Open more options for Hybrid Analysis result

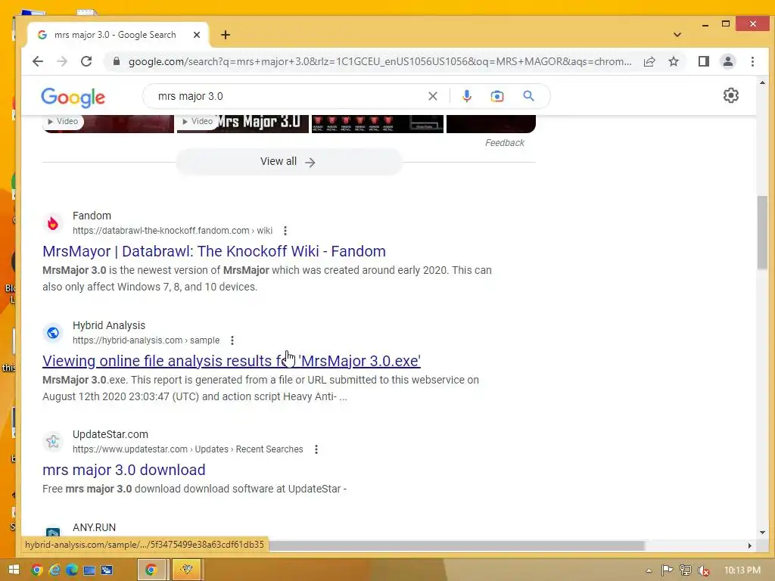(232, 340)
